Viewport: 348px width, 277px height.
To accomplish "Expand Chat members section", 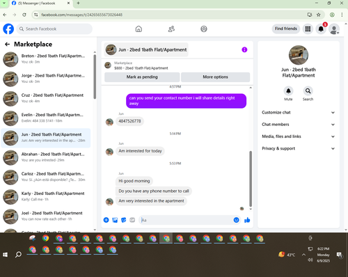I will 299,125.
